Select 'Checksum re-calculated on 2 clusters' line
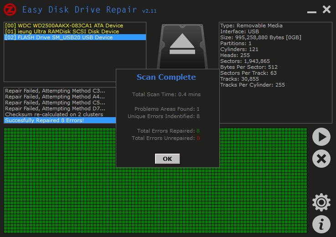This screenshot has height=237, width=336. [x=60, y=114]
